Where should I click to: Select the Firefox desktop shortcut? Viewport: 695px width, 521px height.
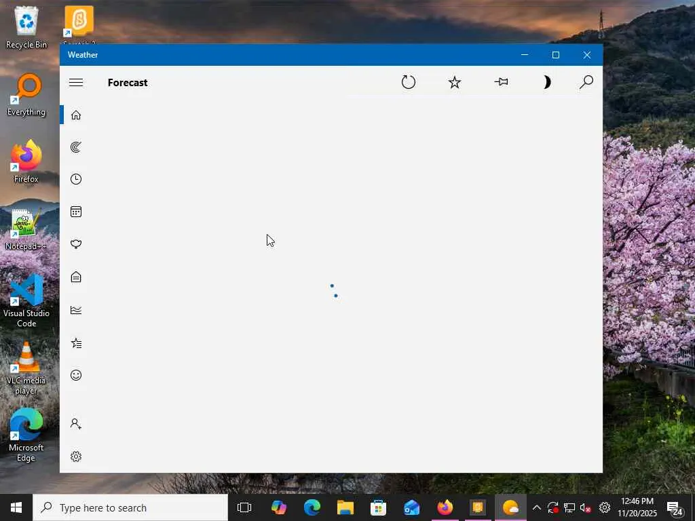coord(26,161)
